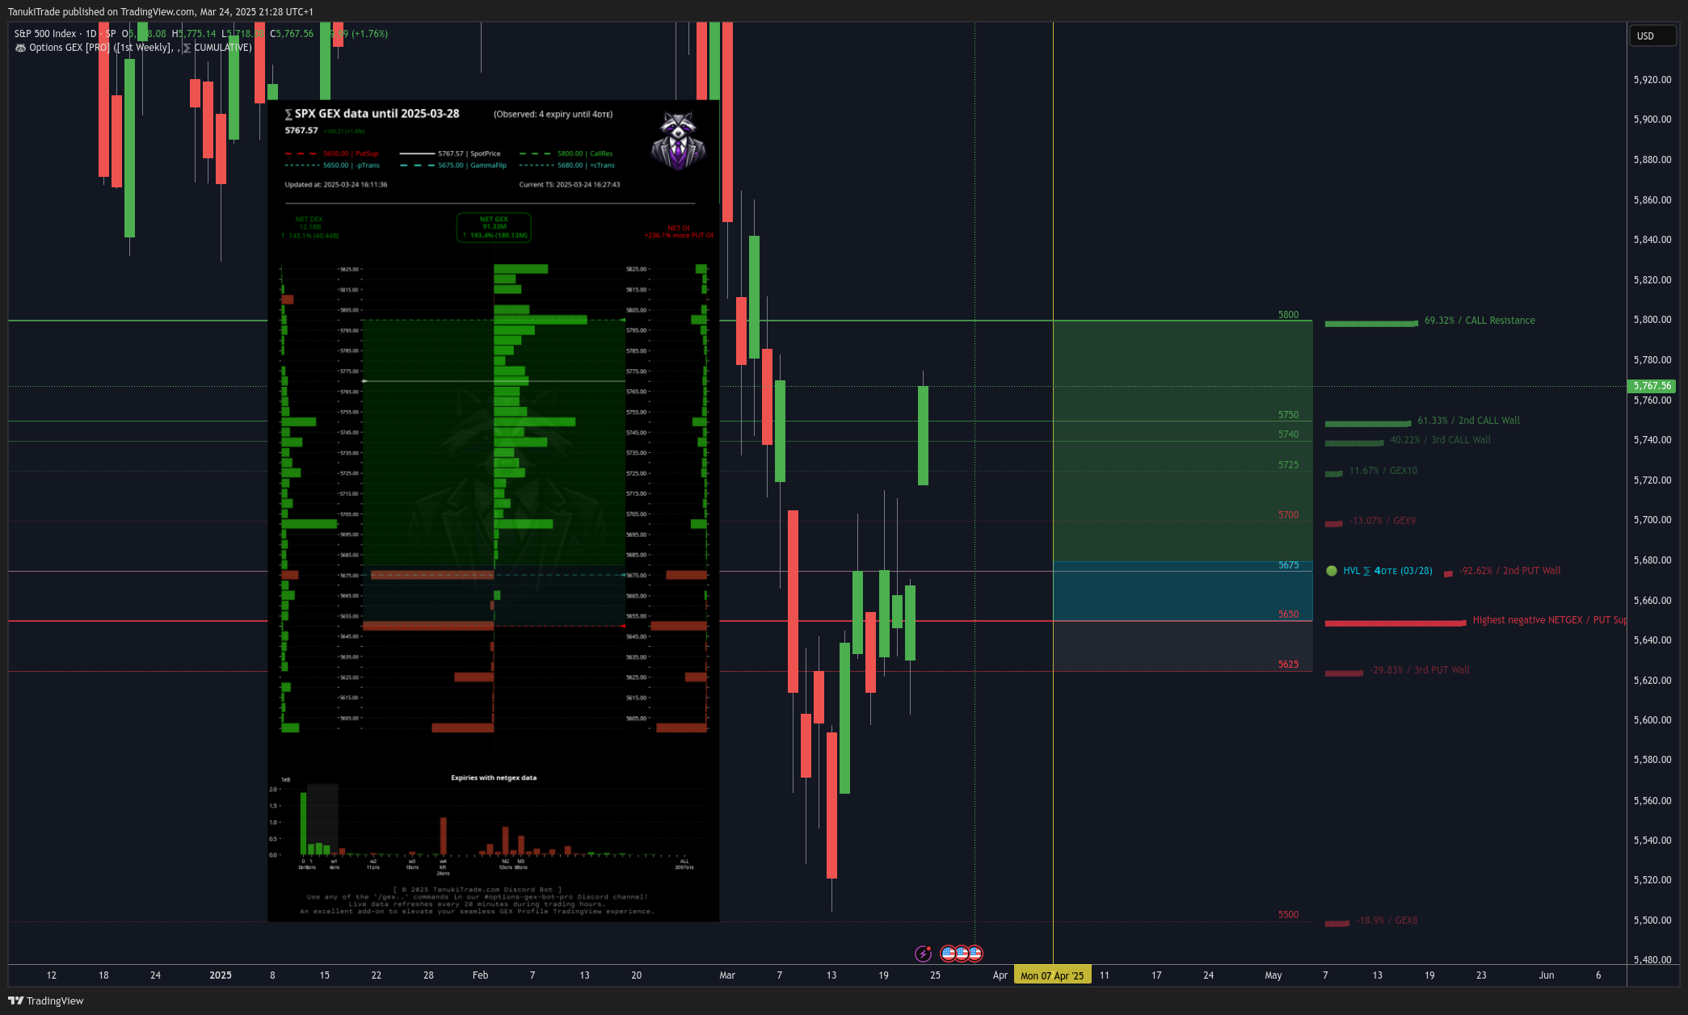This screenshot has height=1015, width=1688.
Task: Click the red PUT Support bar swatch
Action: pos(1395,623)
